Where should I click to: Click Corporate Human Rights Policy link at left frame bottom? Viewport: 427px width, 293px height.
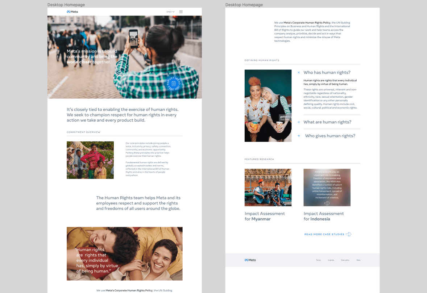[129, 290]
